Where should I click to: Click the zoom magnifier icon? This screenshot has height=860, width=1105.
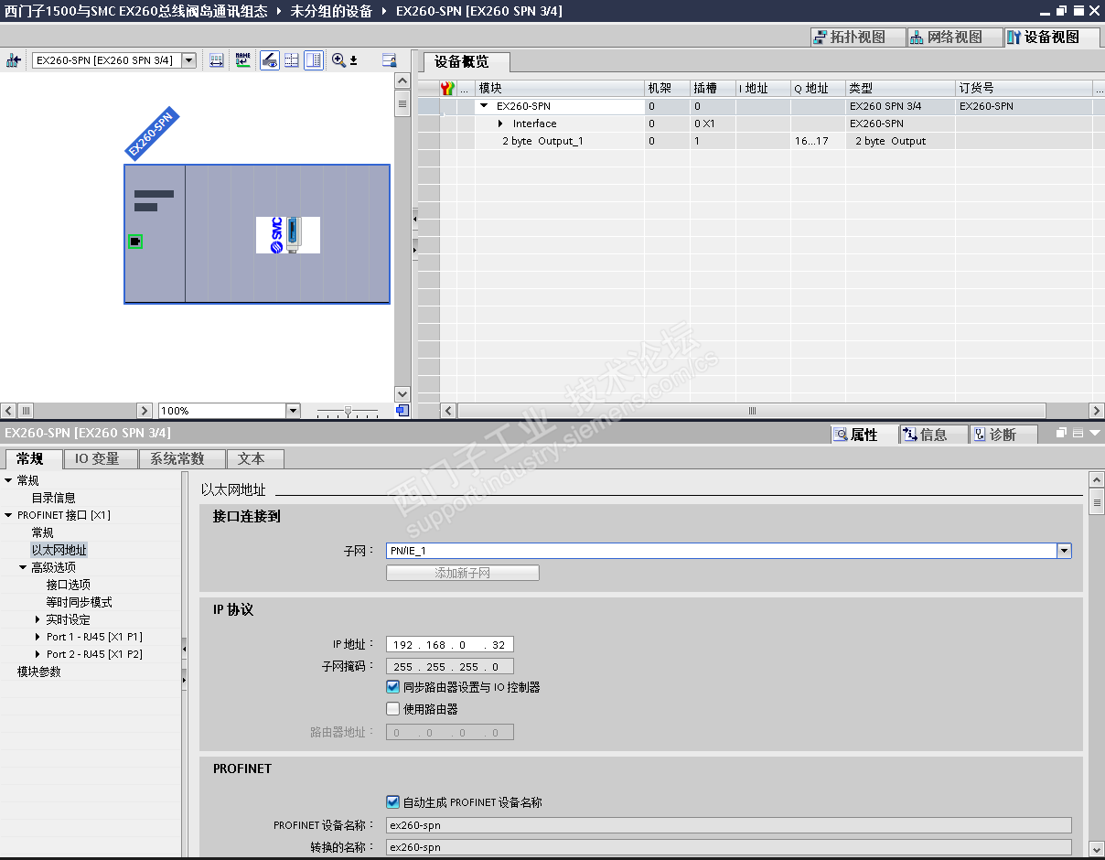[x=338, y=60]
